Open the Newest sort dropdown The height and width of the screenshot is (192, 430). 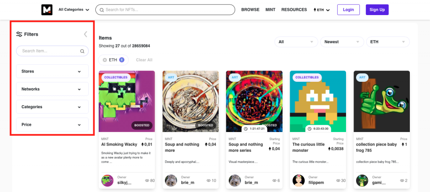point(342,42)
